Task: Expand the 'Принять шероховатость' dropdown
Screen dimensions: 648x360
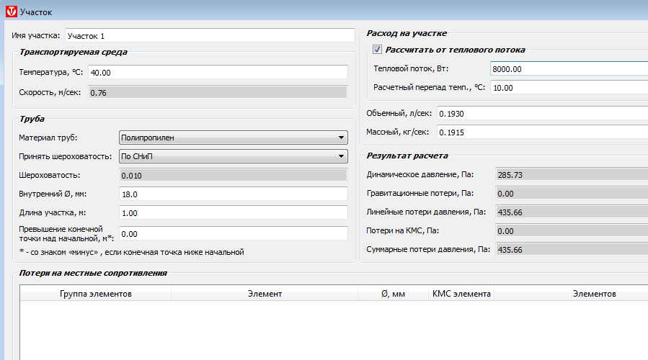Action: click(x=233, y=156)
